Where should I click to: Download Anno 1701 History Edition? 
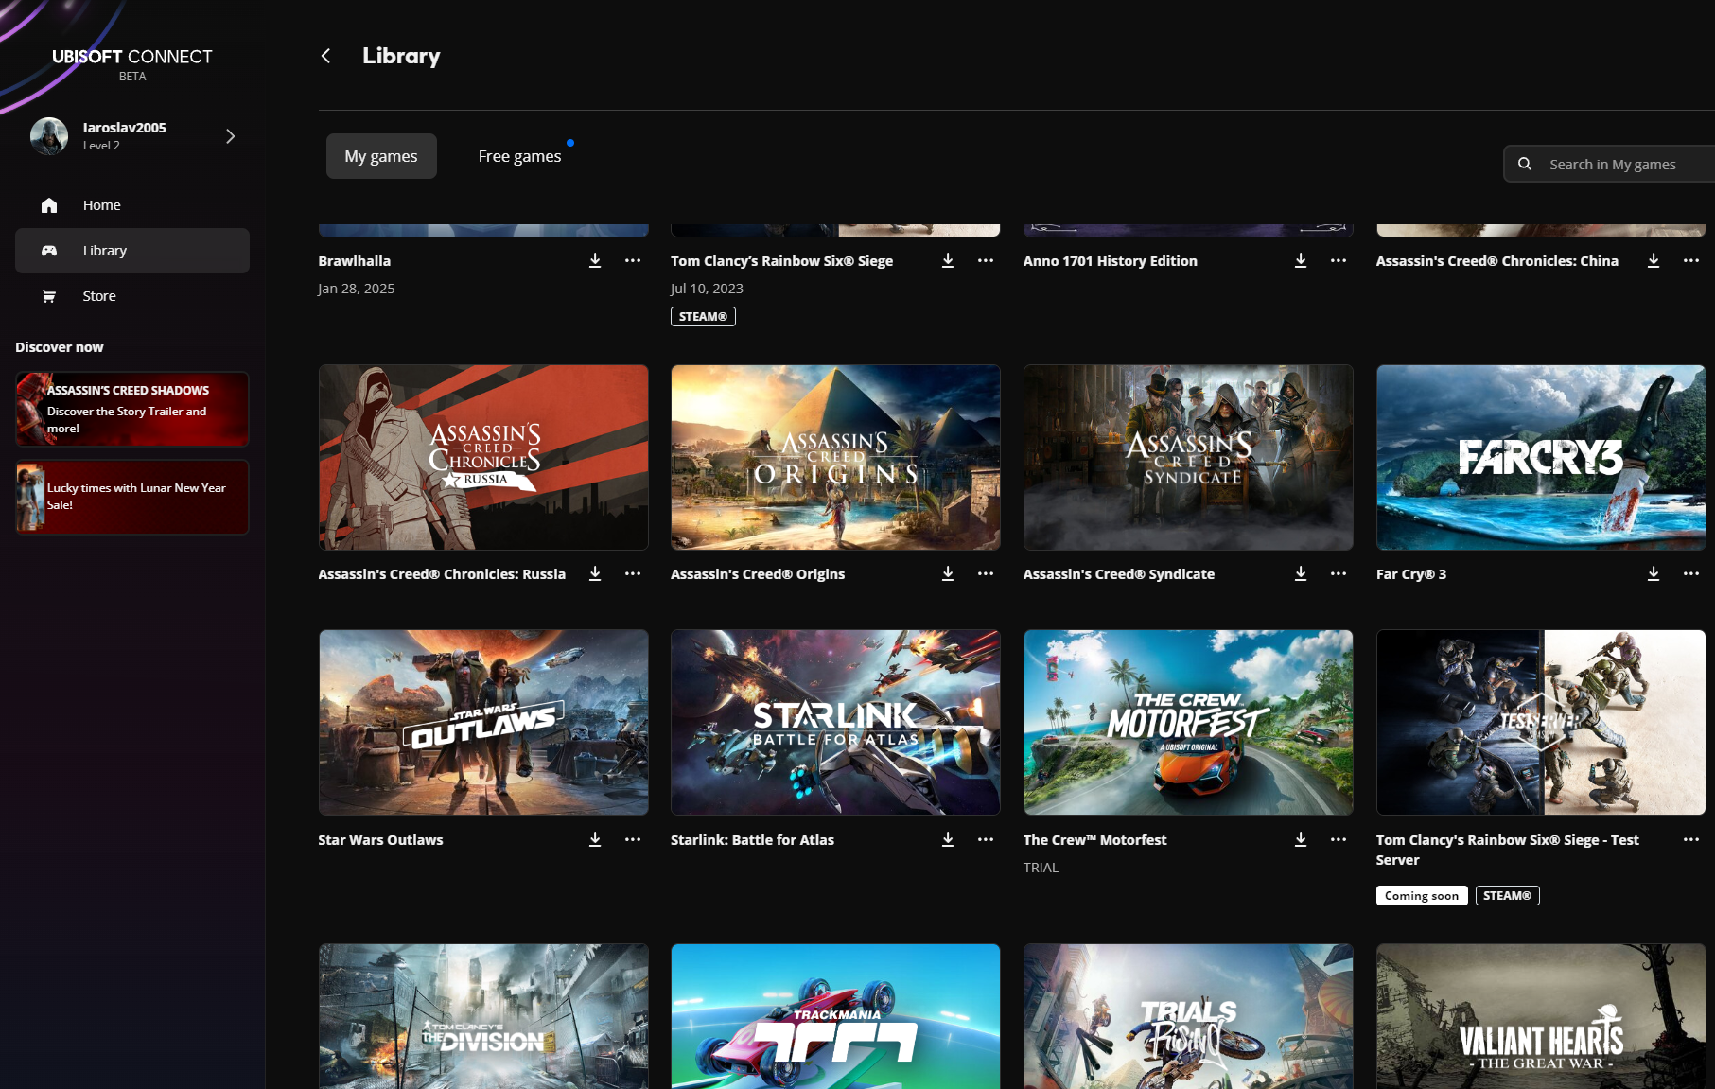pos(1301,260)
